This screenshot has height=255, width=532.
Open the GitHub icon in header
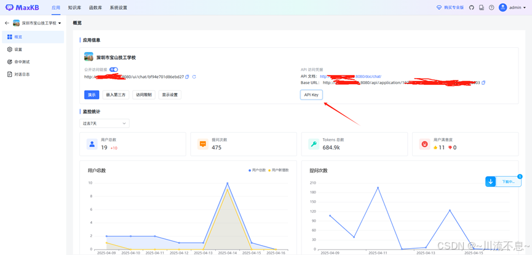tap(471, 7)
